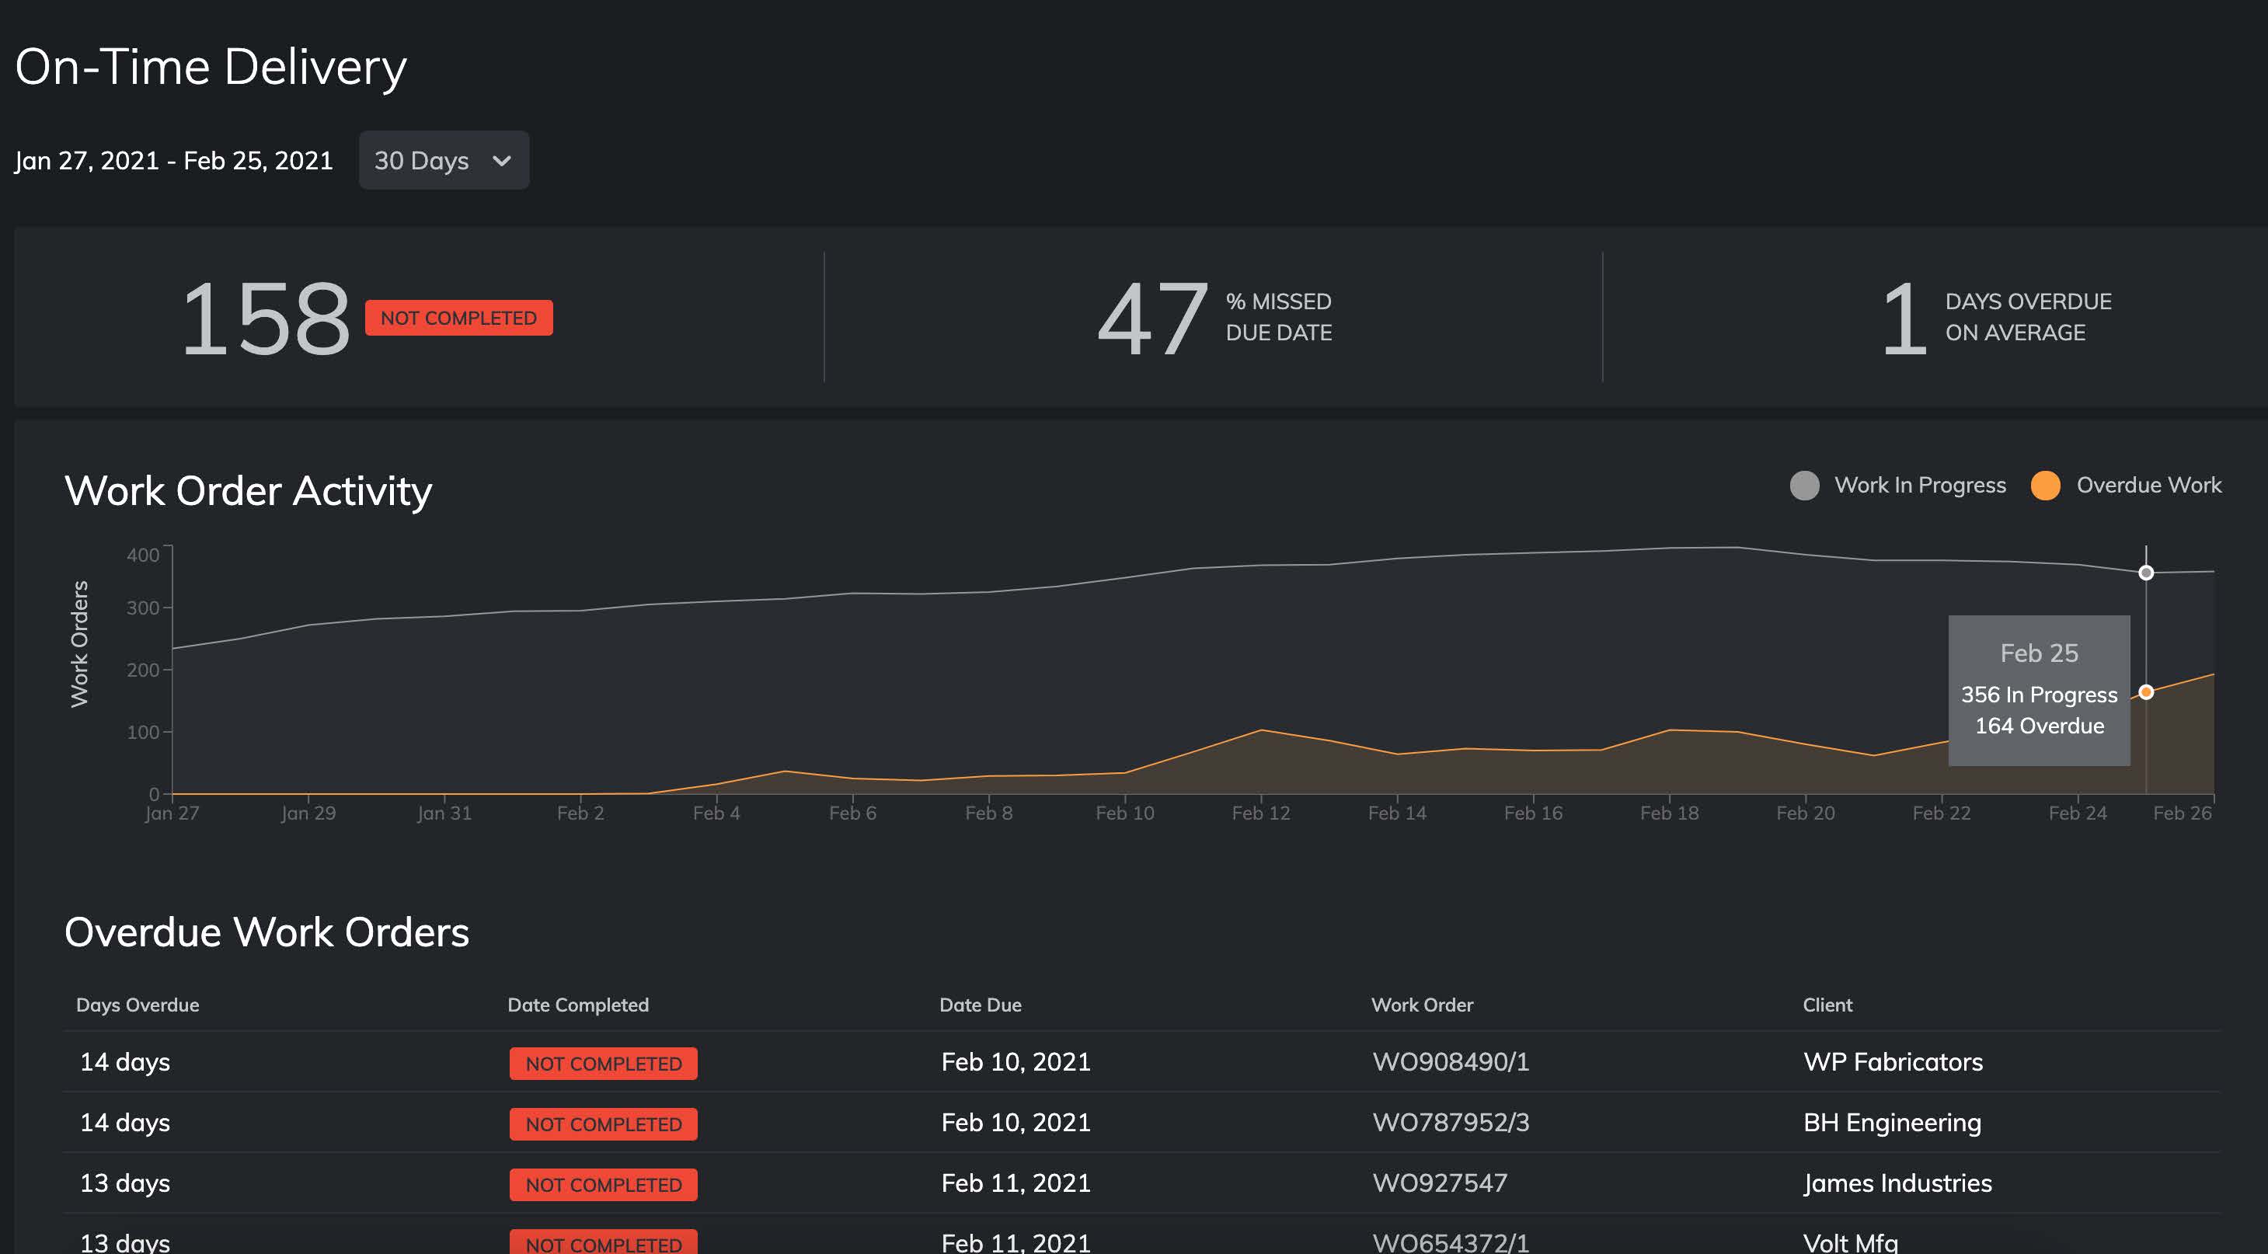Select the Overdue Work Orders section header
This screenshot has height=1254, width=2268.
267,932
